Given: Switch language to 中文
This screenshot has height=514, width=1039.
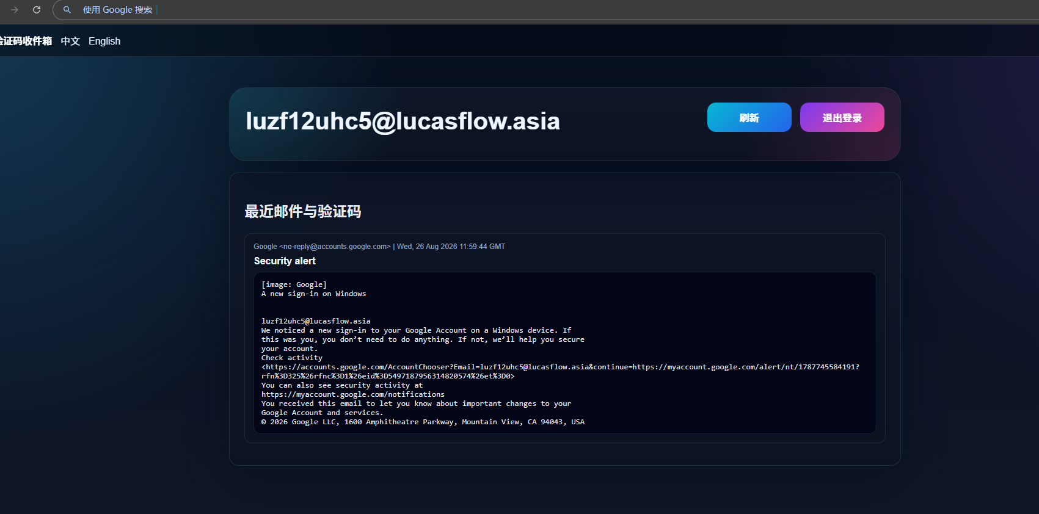Looking at the screenshot, I should [x=70, y=41].
